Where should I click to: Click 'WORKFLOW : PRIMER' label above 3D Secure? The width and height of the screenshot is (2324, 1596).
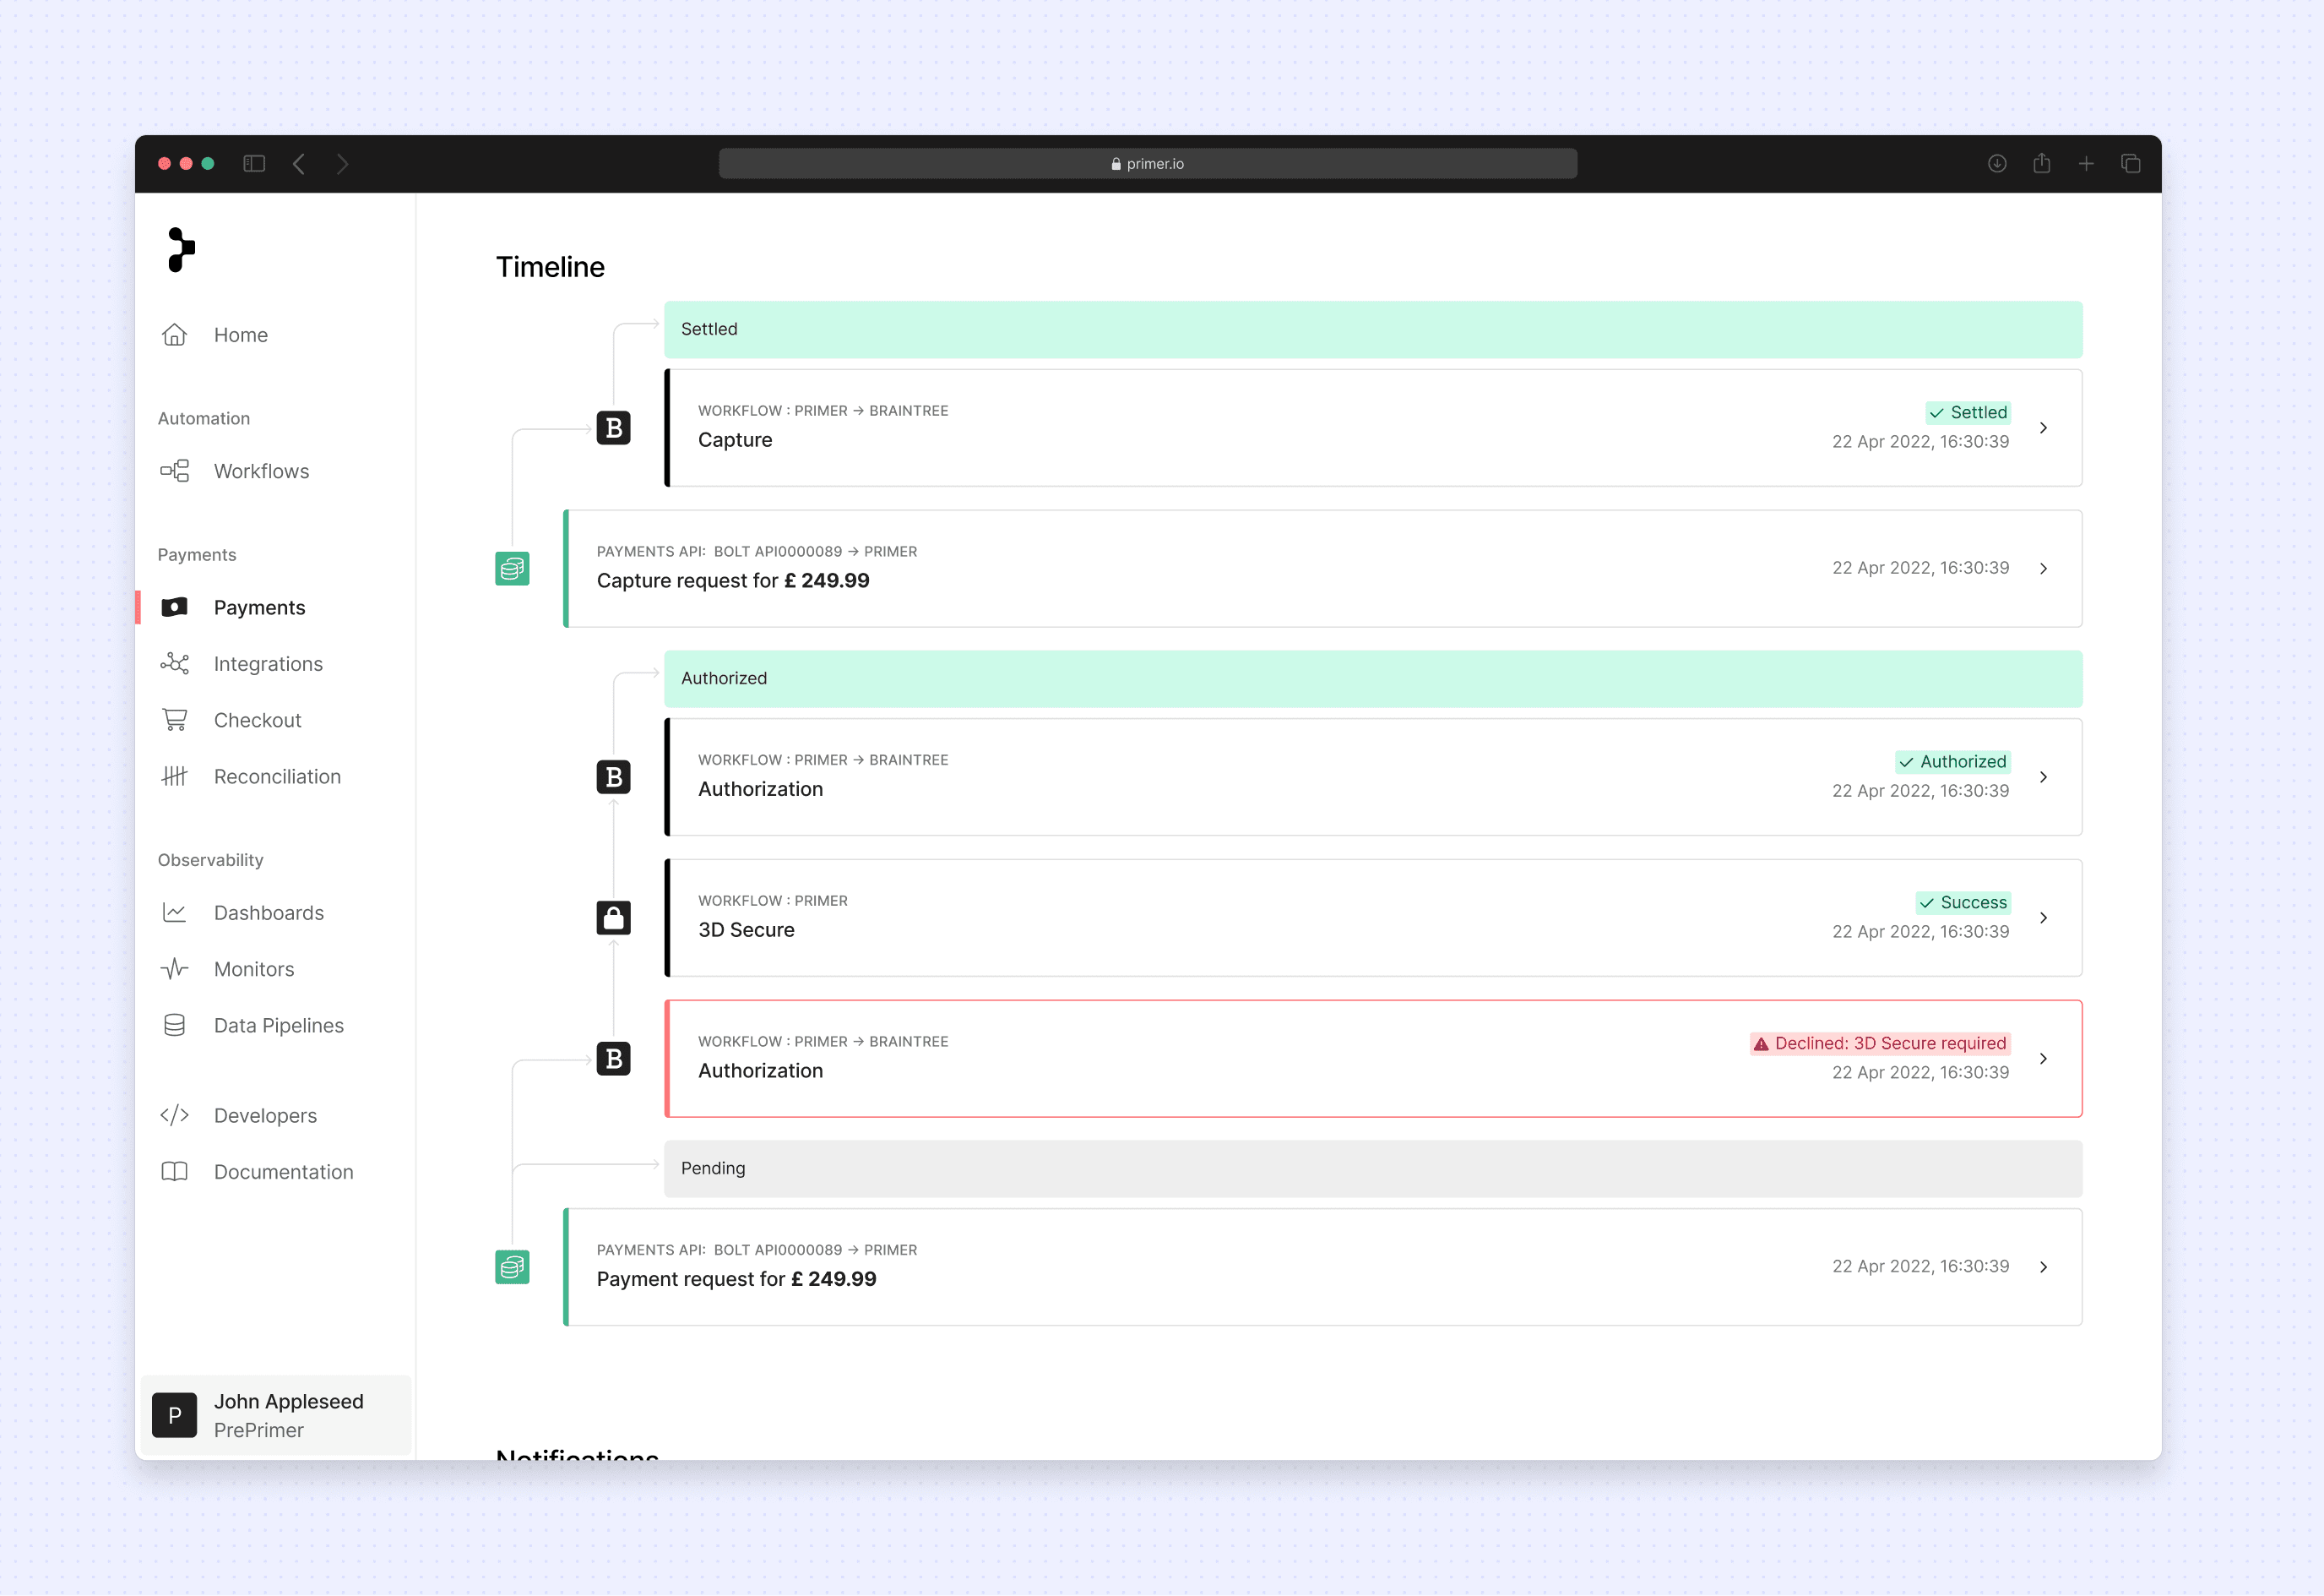point(772,901)
